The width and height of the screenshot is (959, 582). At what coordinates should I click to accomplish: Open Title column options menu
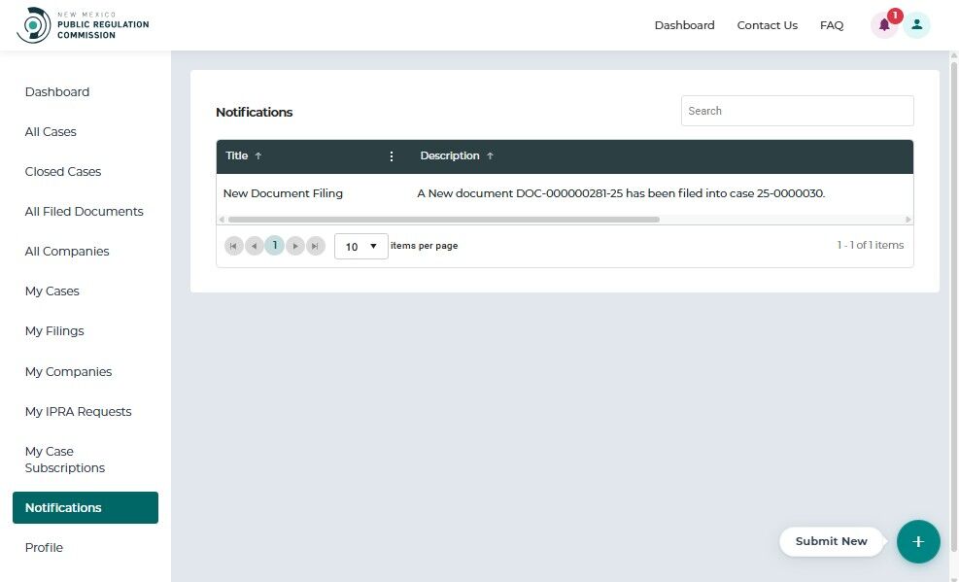392,156
